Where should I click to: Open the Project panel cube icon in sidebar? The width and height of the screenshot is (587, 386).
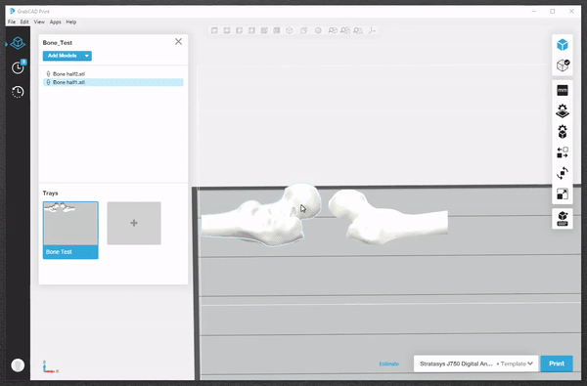18,43
